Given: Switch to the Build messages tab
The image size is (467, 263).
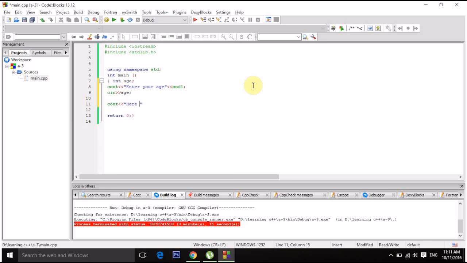Looking at the screenshot, I should pyautogui.click(x=206, y=195).
